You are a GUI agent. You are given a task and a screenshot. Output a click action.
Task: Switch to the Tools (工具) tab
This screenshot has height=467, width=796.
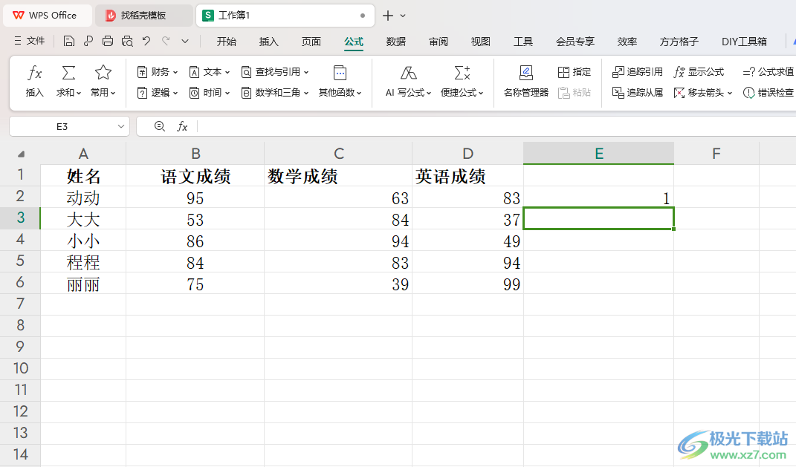click(523, 42)
